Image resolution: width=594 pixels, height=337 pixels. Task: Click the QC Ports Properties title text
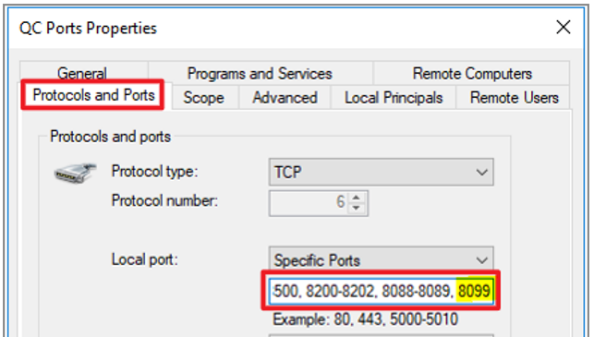coord(88,29)
